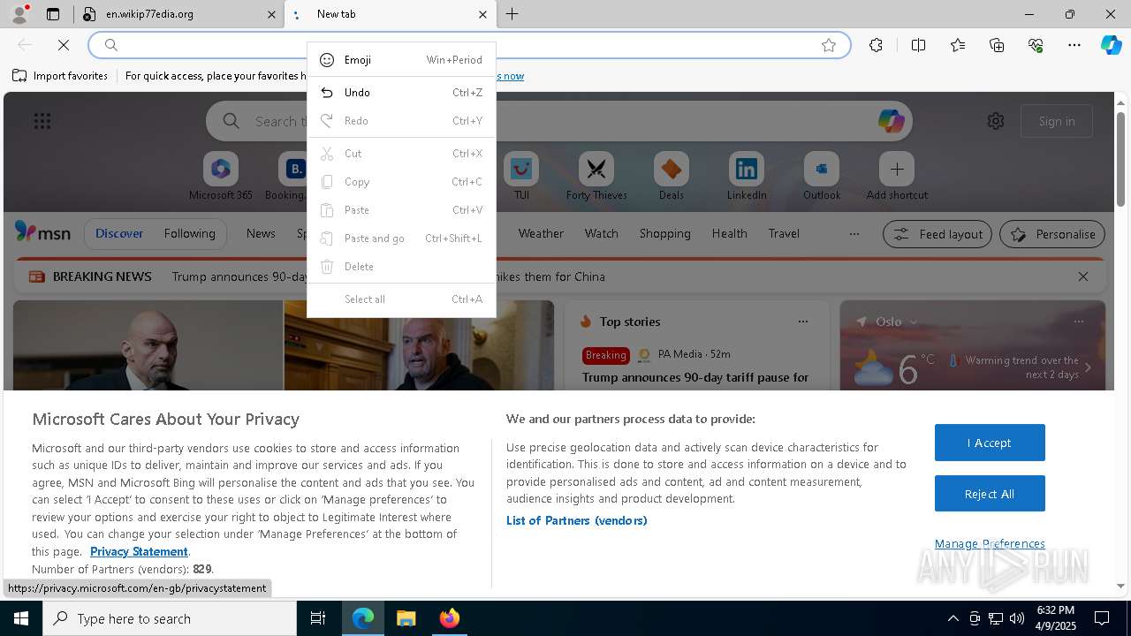The width and height of the screenshot is (1131, 636).
Task: Open the Feed layout button
Action: pos(937,234)
